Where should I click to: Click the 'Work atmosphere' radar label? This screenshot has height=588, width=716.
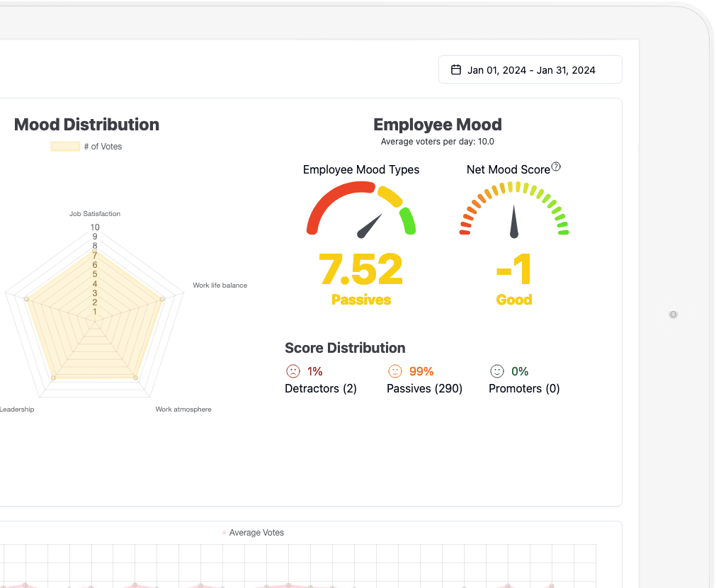pos(183,409)
